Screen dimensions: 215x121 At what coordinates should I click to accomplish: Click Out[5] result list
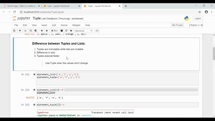click(50, 98)
